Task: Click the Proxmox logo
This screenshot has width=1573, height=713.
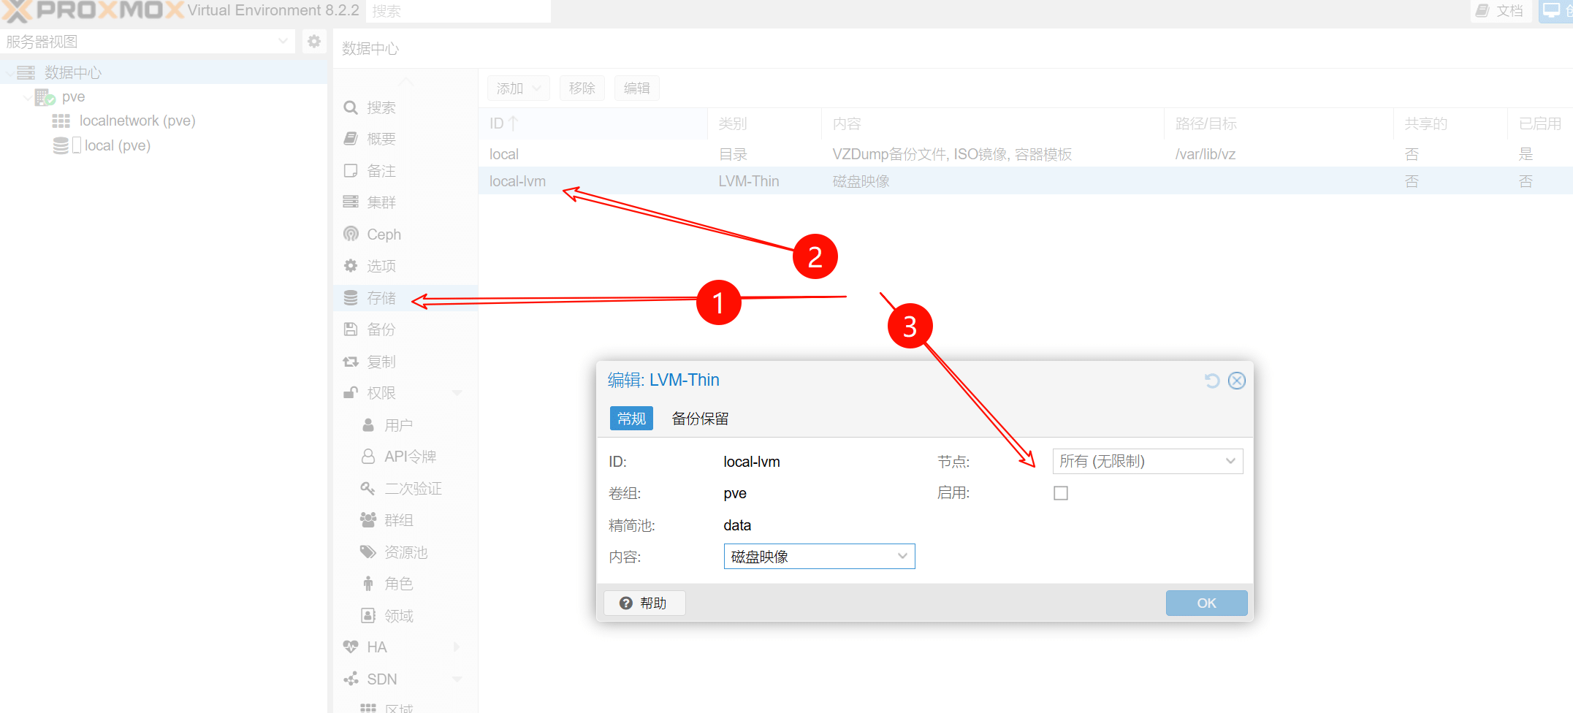Action: (x=91, y=11)
